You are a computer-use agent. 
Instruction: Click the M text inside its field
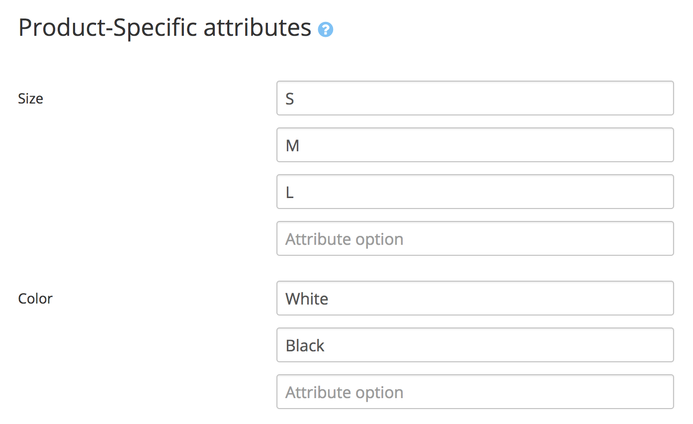tap(293, 145)
